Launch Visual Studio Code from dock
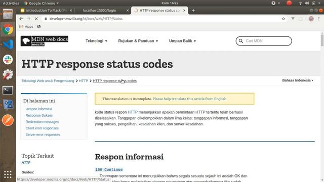 point(8,44)
